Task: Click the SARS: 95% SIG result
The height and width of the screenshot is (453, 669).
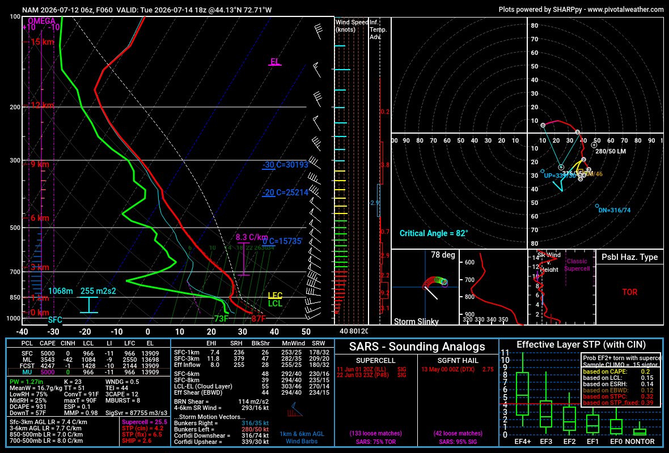Action: [x=458, y=442]
